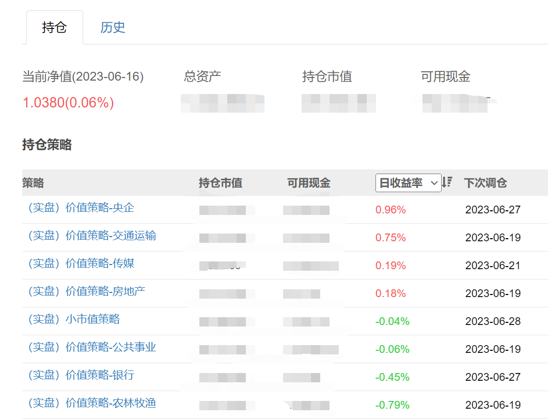Open strategy 价值策略-银行
The image size is (548, 419).
pos(81,375)
